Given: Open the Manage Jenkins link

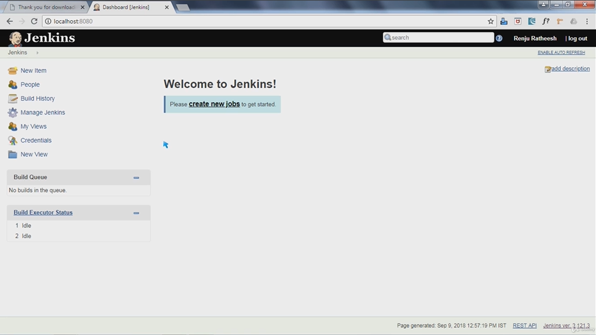Looking at the screenshot, I should point(43,112).
